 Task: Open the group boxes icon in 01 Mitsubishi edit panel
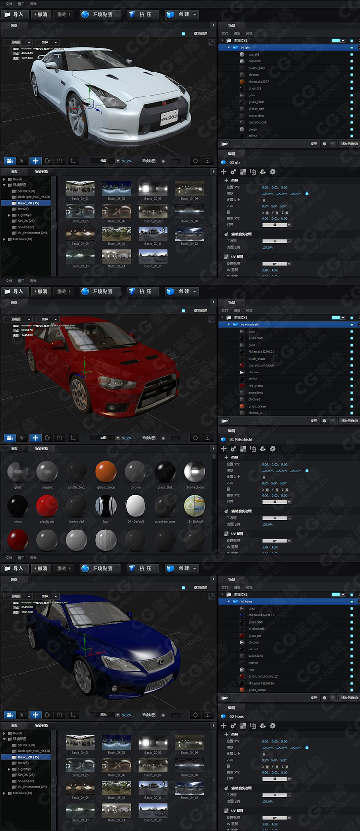[253, 448]
